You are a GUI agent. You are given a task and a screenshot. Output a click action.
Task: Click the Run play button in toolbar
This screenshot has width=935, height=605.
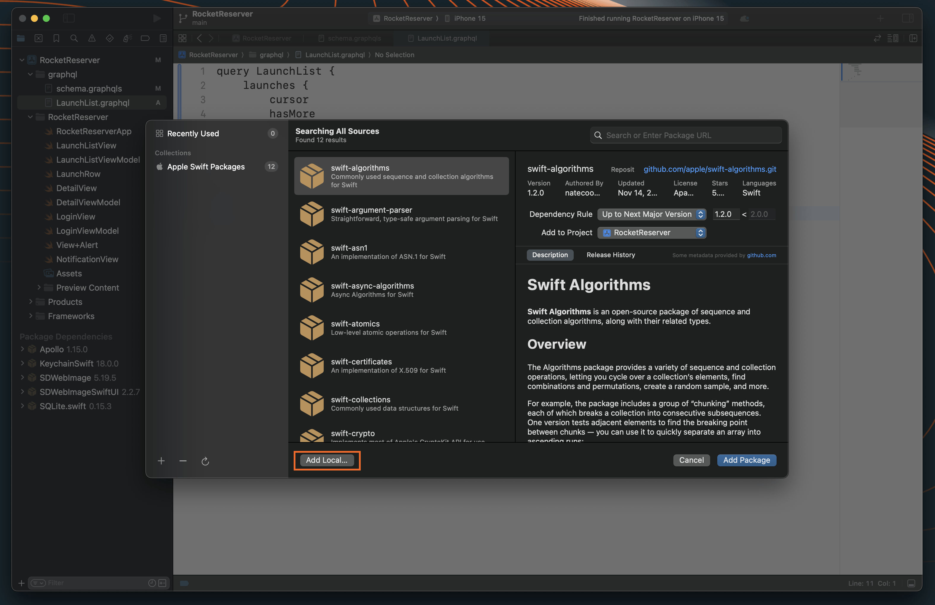157,18
